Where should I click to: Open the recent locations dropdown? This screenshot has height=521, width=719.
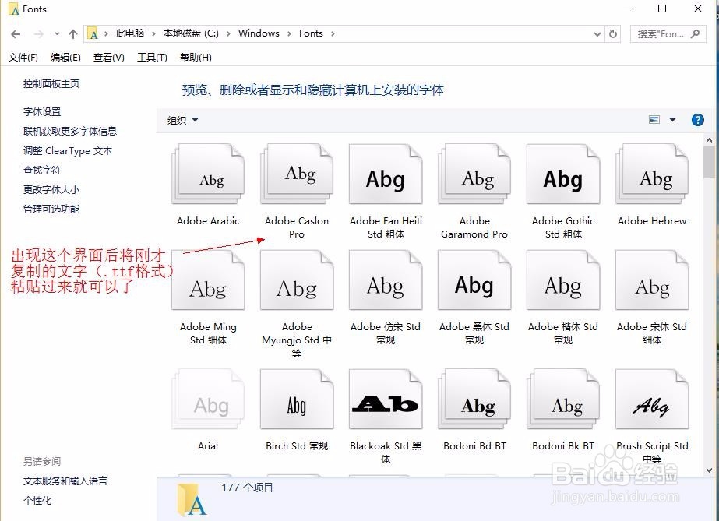point(57,34)
